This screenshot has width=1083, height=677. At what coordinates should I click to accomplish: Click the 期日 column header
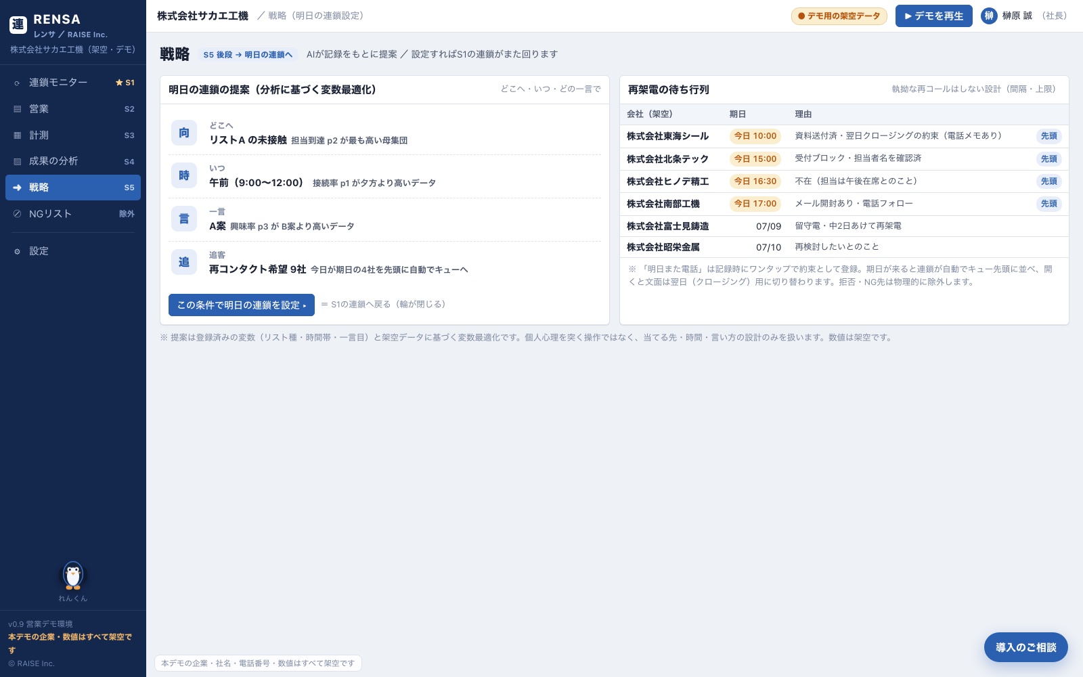point(738,114)
